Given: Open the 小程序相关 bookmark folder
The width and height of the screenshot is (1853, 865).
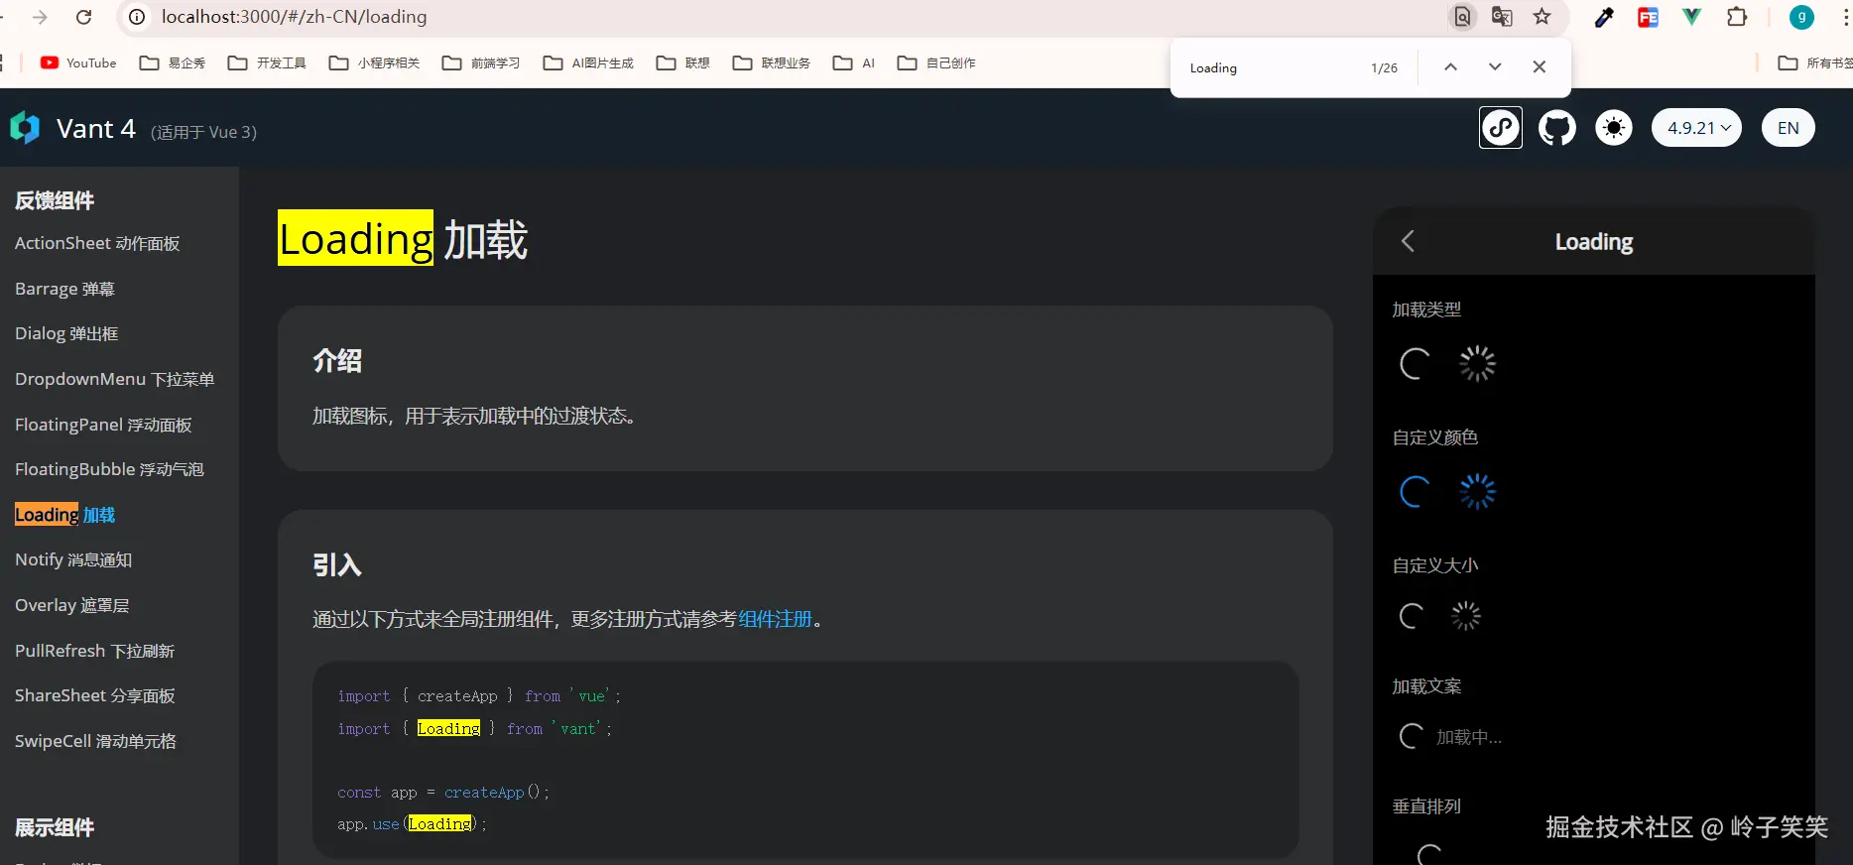Looking at the screenshot, I should 374,62.
